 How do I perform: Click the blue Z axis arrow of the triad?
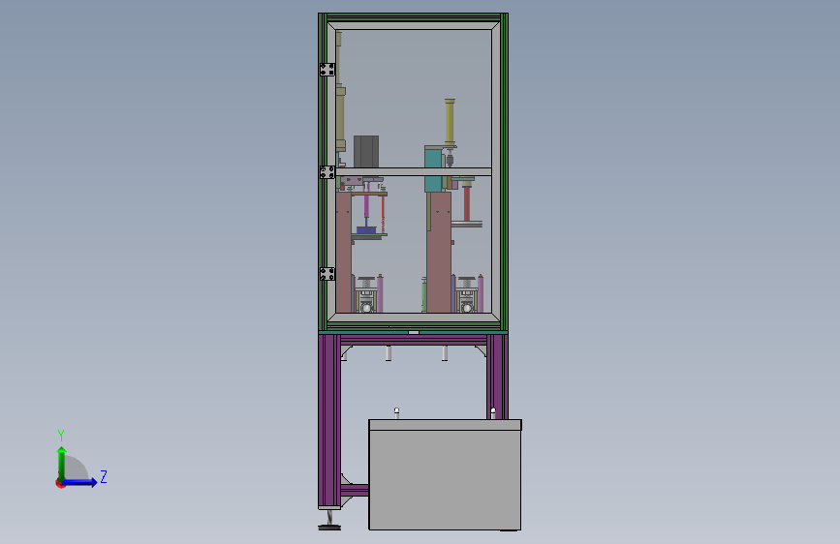[x=81, y=482]
